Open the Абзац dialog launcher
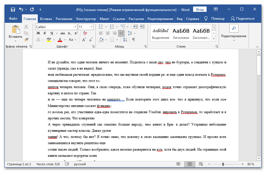Screen dimensions: 266x172 click(x=146, y=46)
